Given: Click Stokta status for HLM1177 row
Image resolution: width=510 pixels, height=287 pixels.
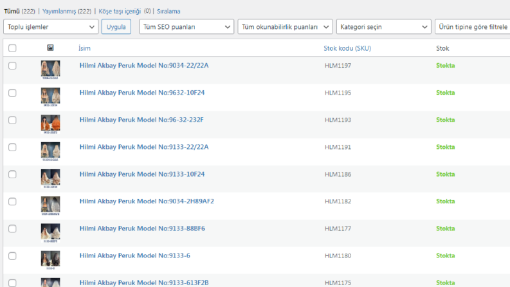Looking at the screenshot, I should (445, 228).
